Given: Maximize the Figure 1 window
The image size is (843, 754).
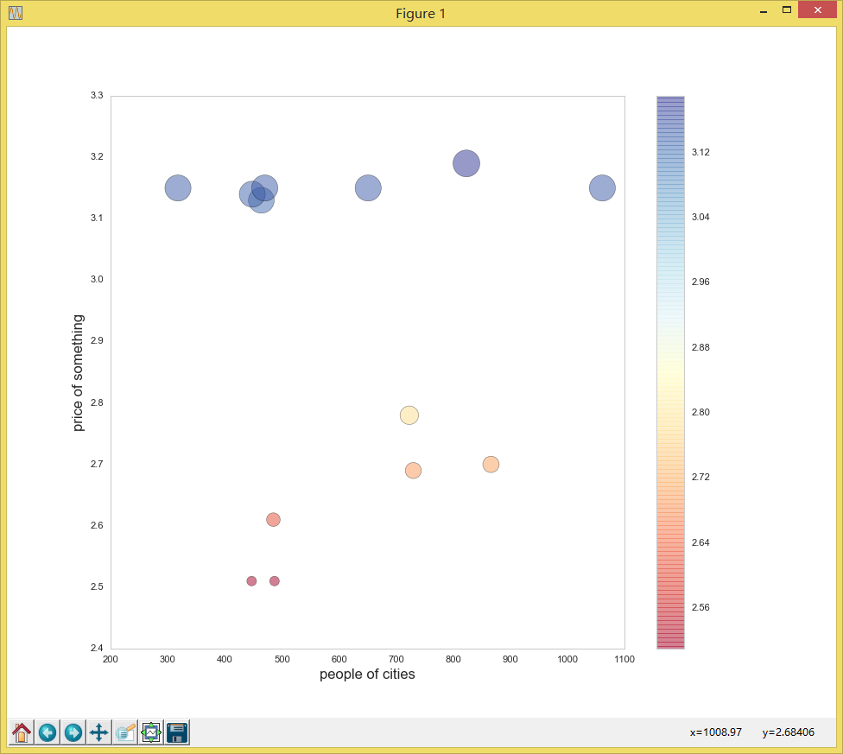Looking at the screenshot, I should [x=787, y=10].
